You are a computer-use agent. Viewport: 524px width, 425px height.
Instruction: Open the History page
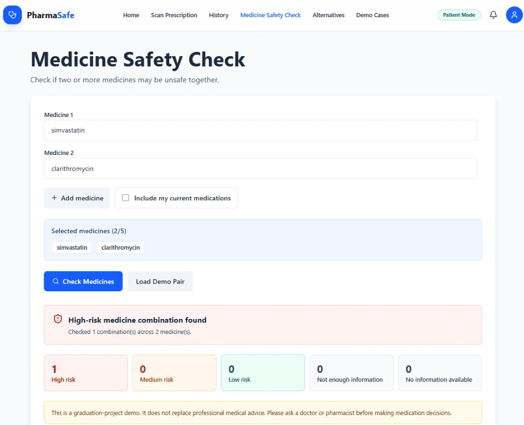[x=219, y=15]
